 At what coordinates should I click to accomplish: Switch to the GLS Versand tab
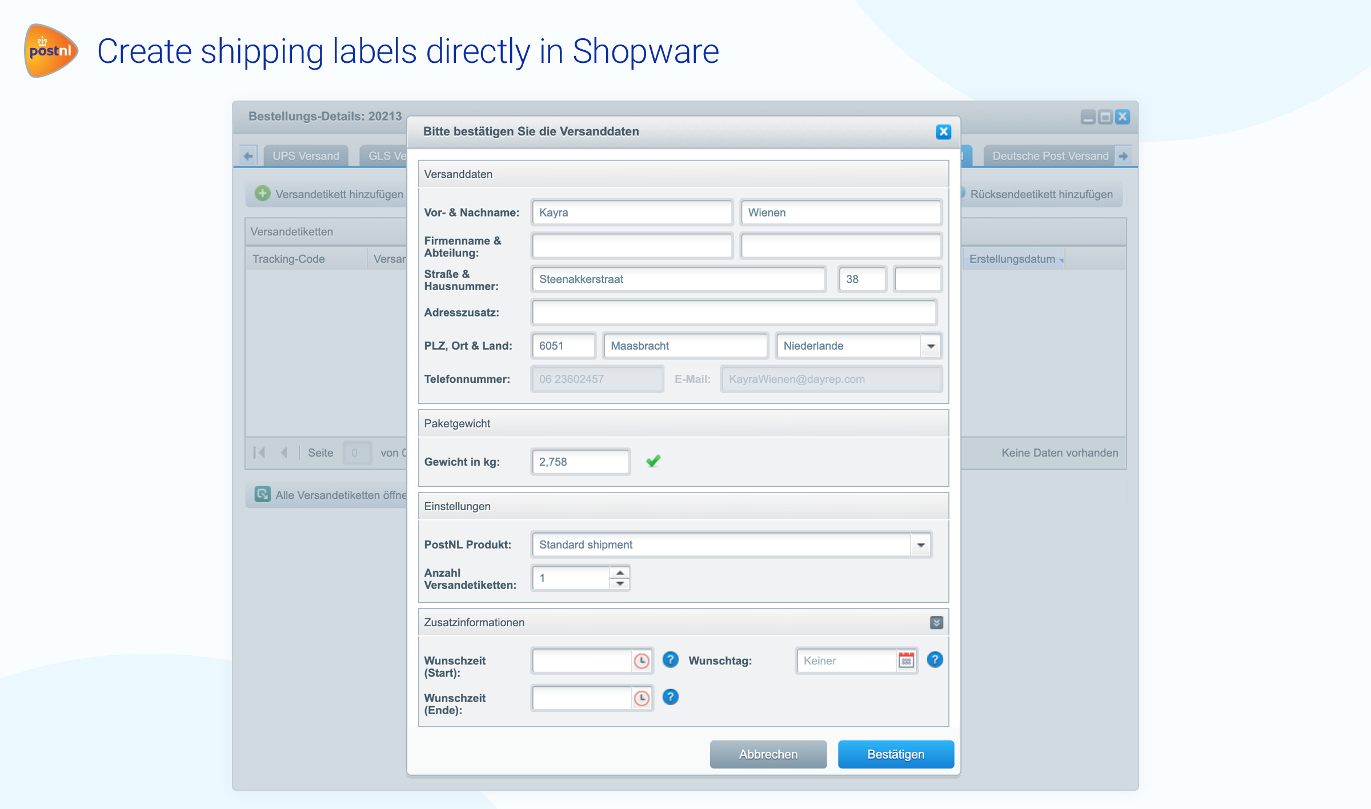(x=383, y=156)
